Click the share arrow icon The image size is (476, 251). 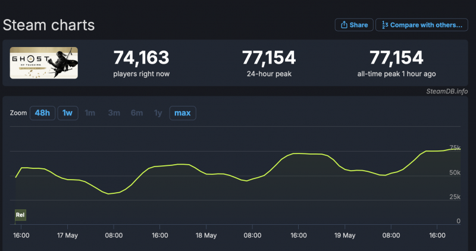[x=345, y=25]
